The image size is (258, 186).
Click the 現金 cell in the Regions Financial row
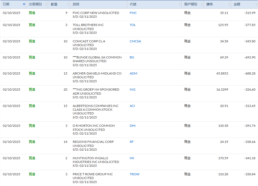pos(187,142)
